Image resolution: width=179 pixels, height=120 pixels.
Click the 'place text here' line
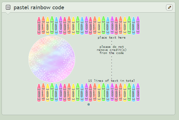[112, 38]
